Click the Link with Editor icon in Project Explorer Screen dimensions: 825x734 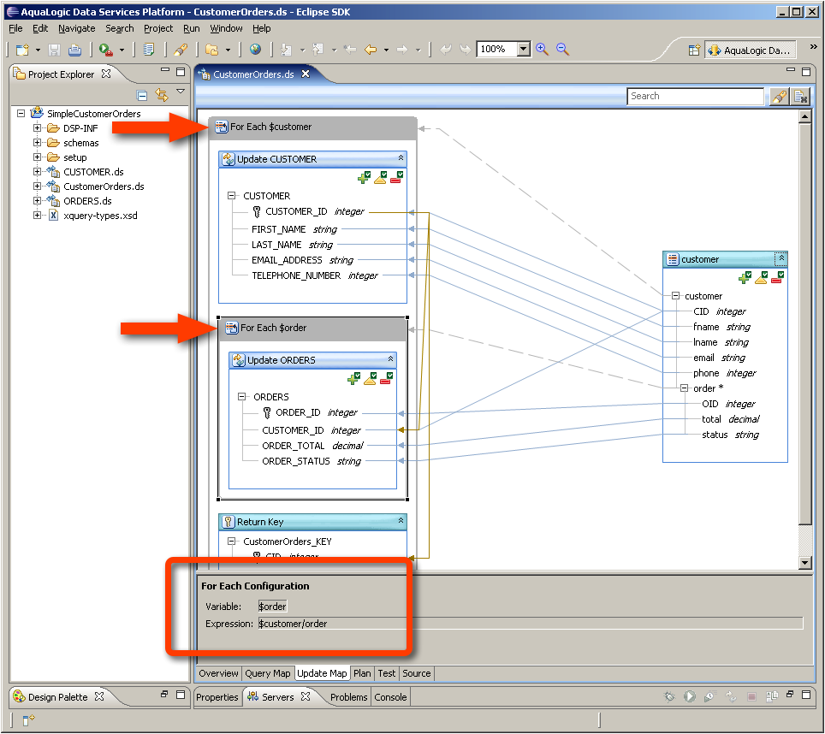(162, 95)
